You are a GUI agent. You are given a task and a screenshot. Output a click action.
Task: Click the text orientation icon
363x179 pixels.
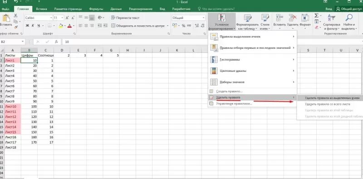click(x=100, y=18)
